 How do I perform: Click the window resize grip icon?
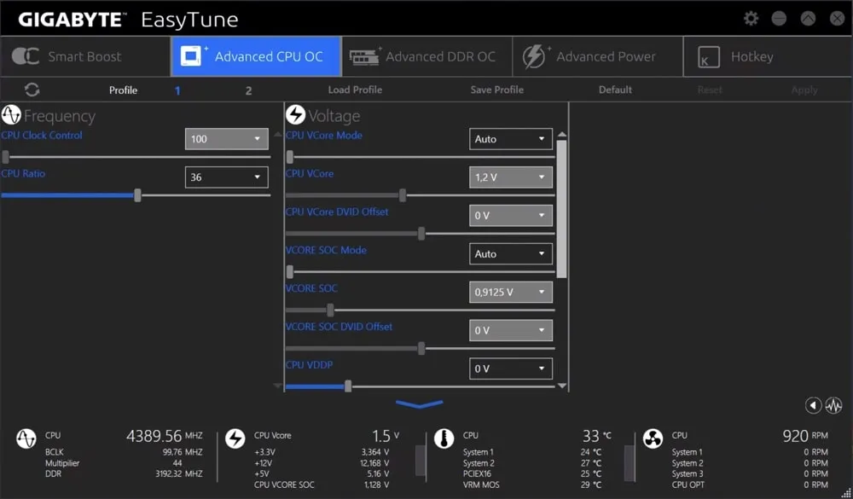tap(846, 492)
